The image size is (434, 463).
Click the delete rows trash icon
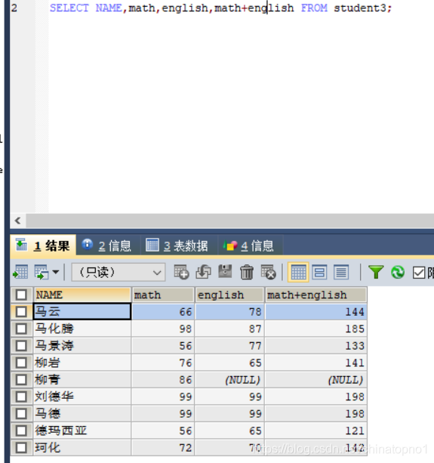pos(247,272)
